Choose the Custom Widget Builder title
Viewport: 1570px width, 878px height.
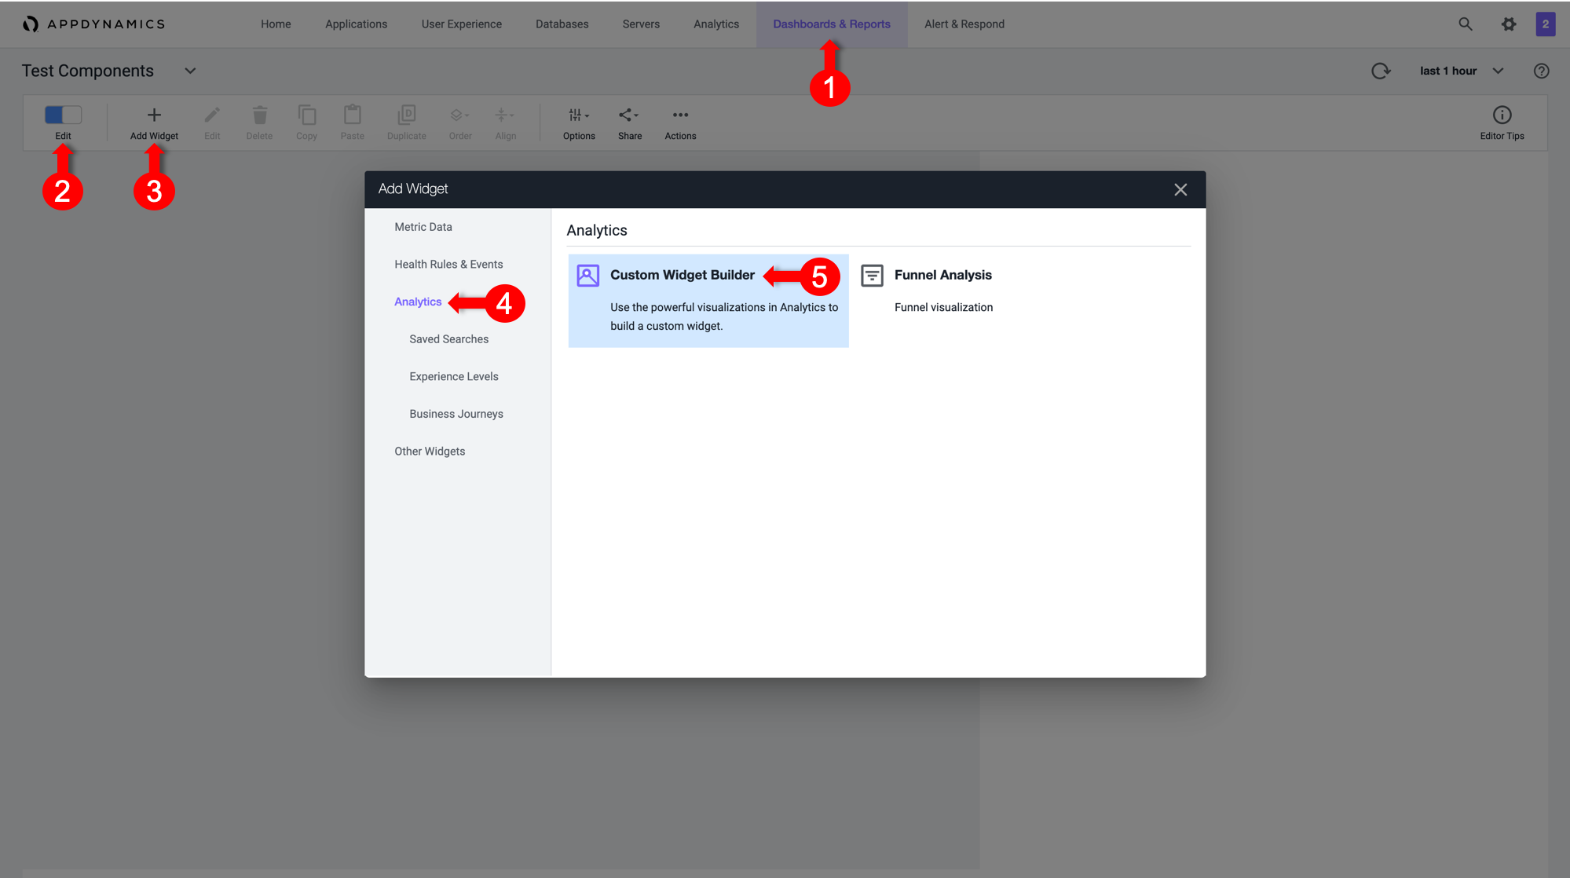[x=683, y=275]
